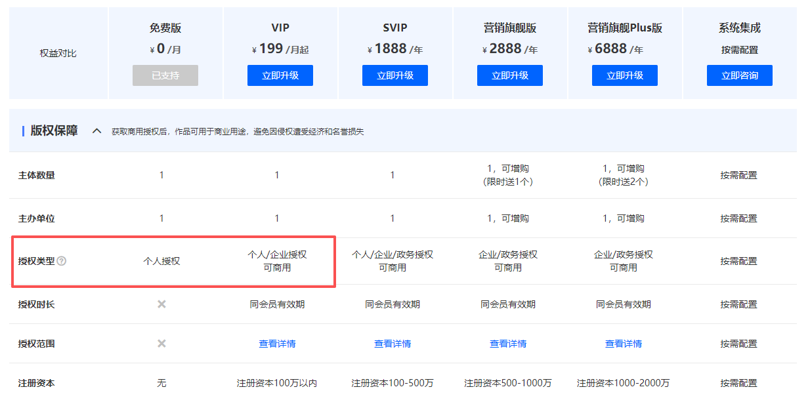810x404 pixels.
Task: Click 立即咨询 under 系统集成
Action: click(x=740, y=75)
